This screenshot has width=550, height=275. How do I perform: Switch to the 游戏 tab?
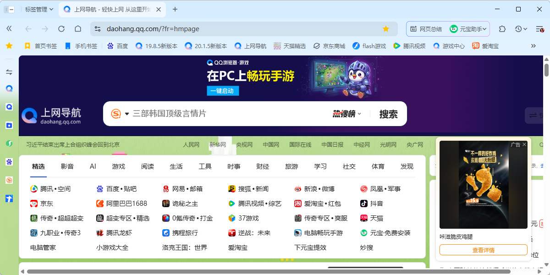click(119, 166)
